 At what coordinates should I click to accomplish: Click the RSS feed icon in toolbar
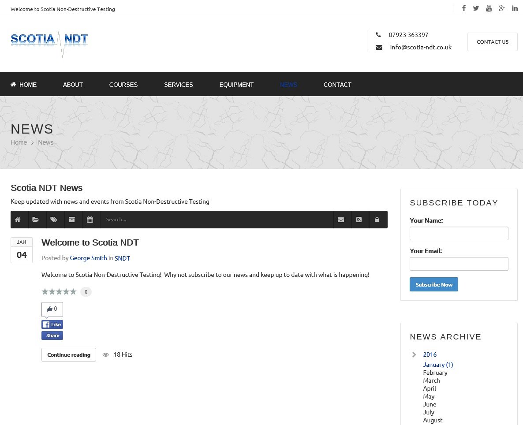359,220
